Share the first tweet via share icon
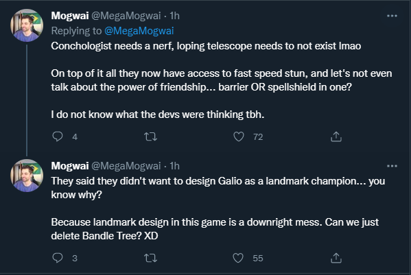The height and width of the screenshot is (275, 411). point(336,136)
